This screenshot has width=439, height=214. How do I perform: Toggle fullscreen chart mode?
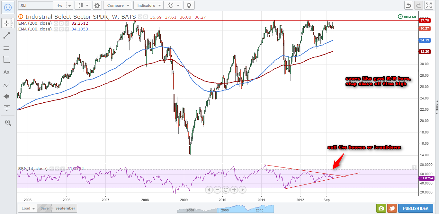pyautogui.click(x=429, y=5)
